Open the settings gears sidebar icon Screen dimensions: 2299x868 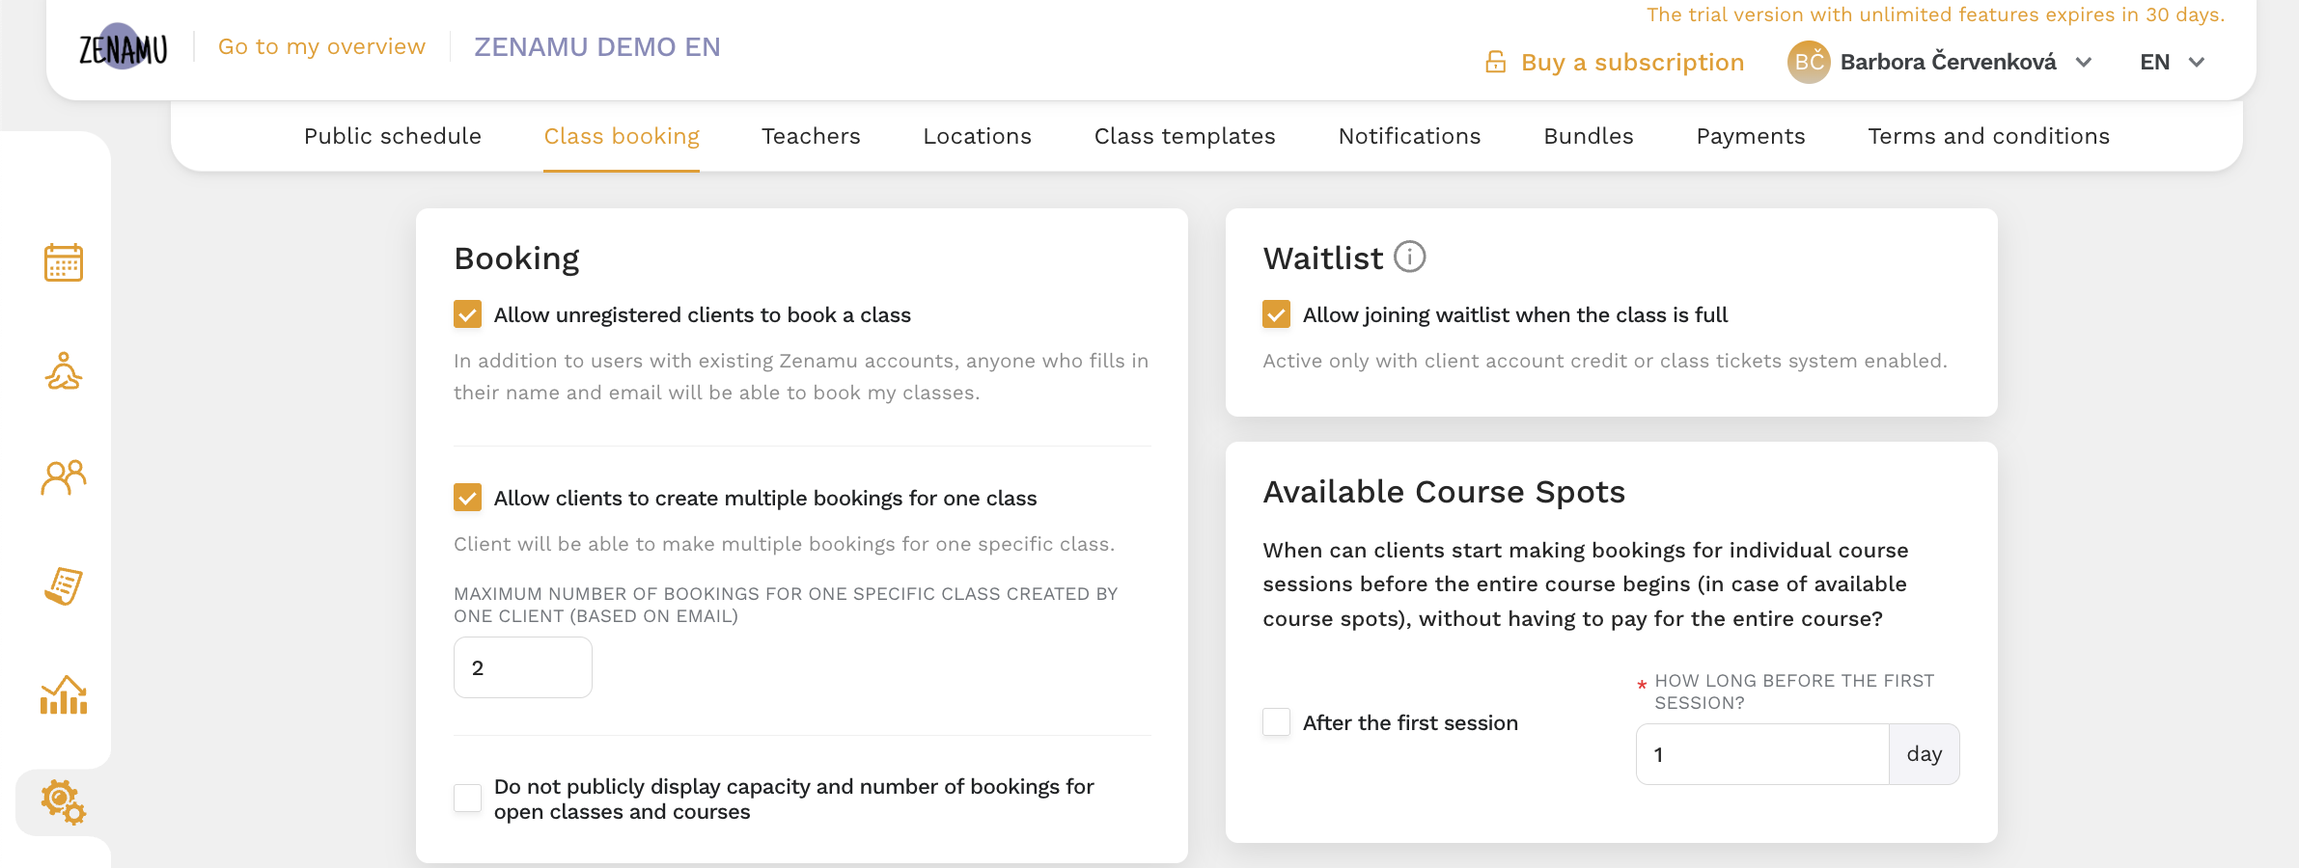pyautogui.click(x=64, y=802)
